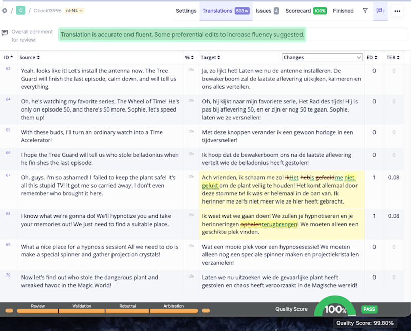Click the Check13996 breadcrumb link
Viewport: 411px width, 331px height.
(x=48, y=11)
